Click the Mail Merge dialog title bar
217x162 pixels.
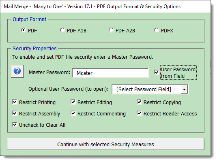coord(105,6)
